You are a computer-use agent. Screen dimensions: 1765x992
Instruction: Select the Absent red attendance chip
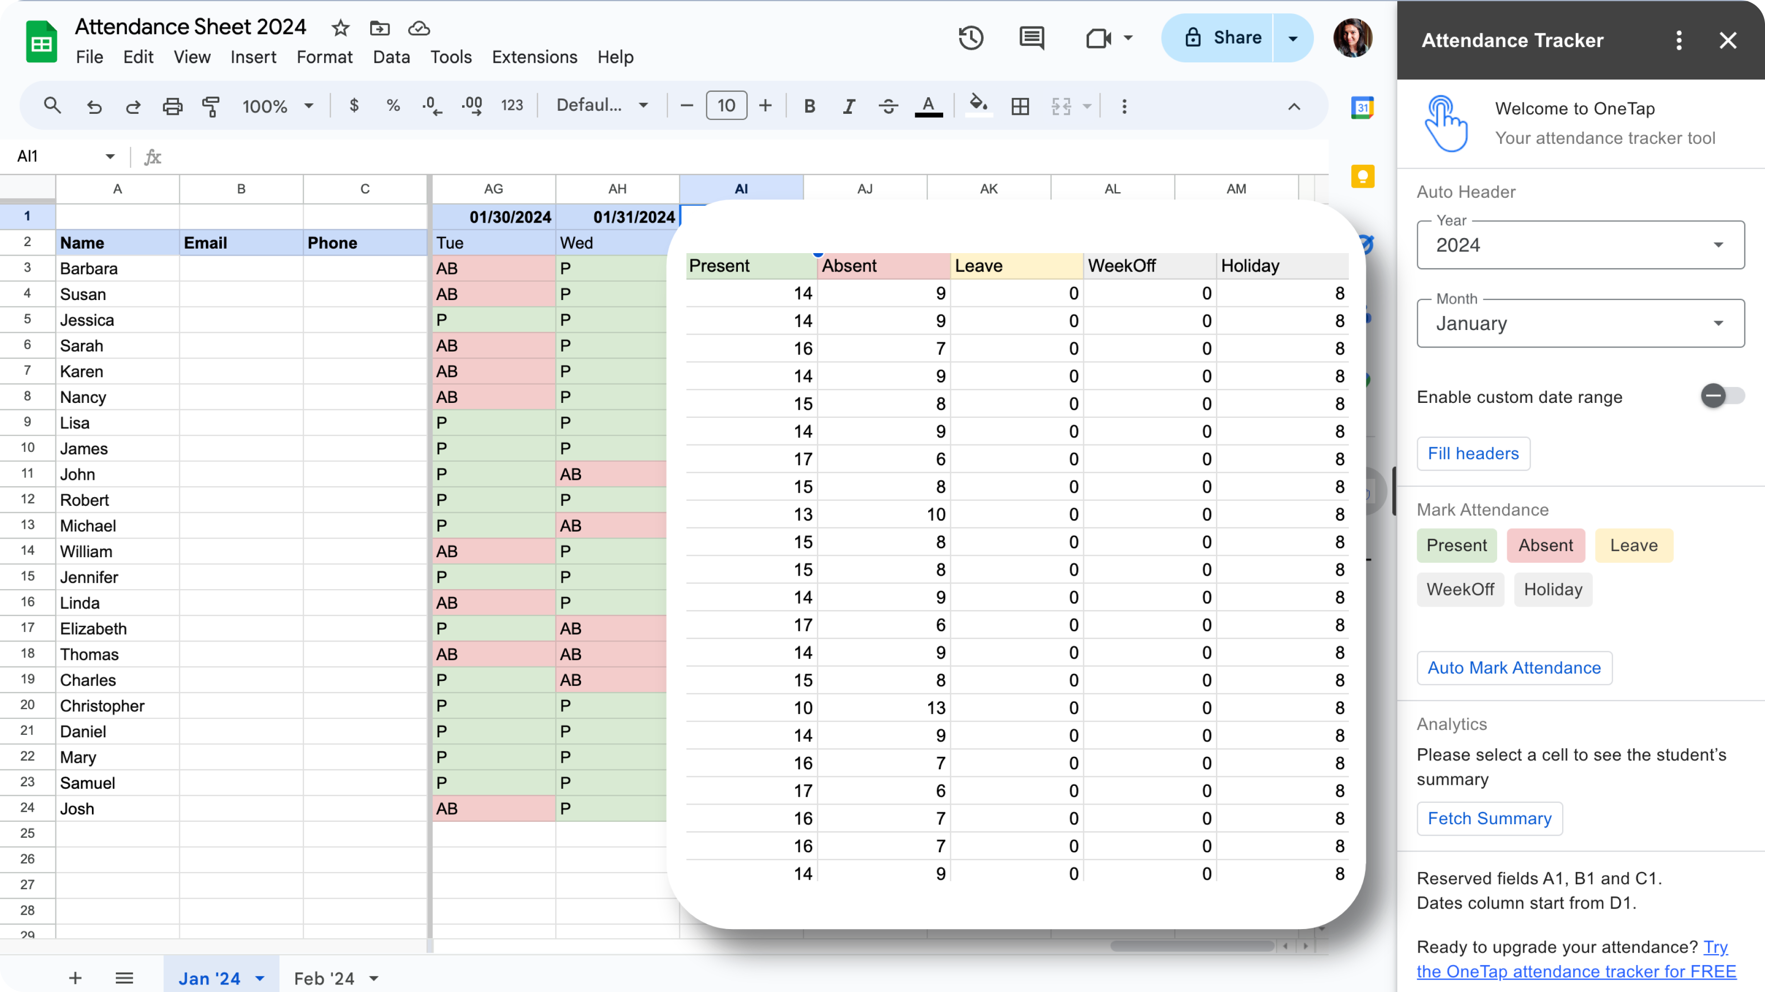click(x=1545, y=545)
